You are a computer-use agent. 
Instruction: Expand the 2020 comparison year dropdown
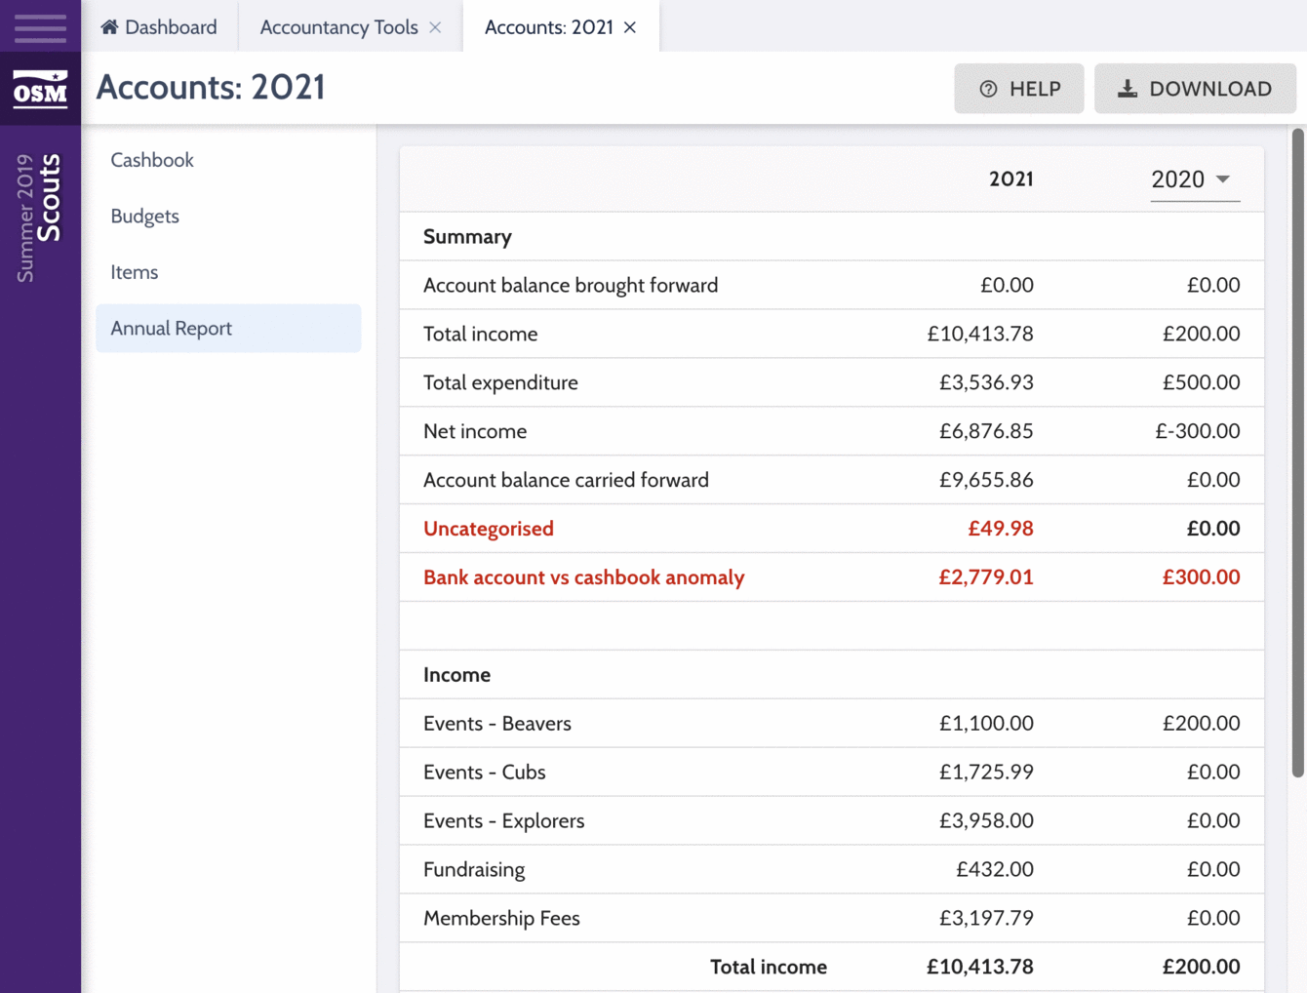[1195, 179]
